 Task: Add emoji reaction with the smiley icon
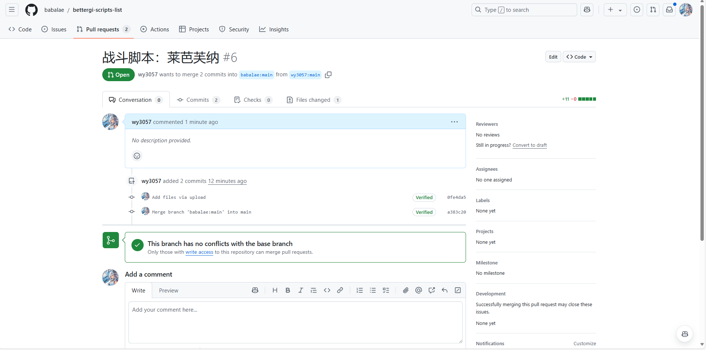pos(137,156)
